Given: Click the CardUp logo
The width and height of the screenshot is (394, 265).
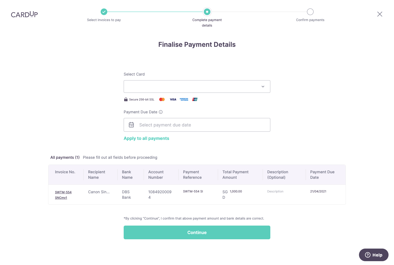Looking at the screenshot, I should (24, 14).
